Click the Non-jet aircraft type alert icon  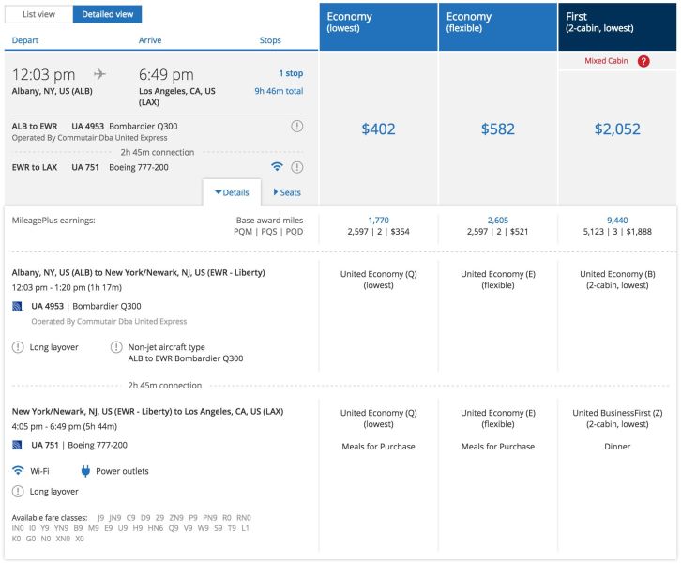116,347
